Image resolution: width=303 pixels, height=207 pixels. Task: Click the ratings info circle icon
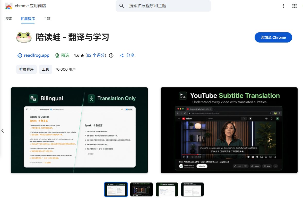click(x=111, y=55)
